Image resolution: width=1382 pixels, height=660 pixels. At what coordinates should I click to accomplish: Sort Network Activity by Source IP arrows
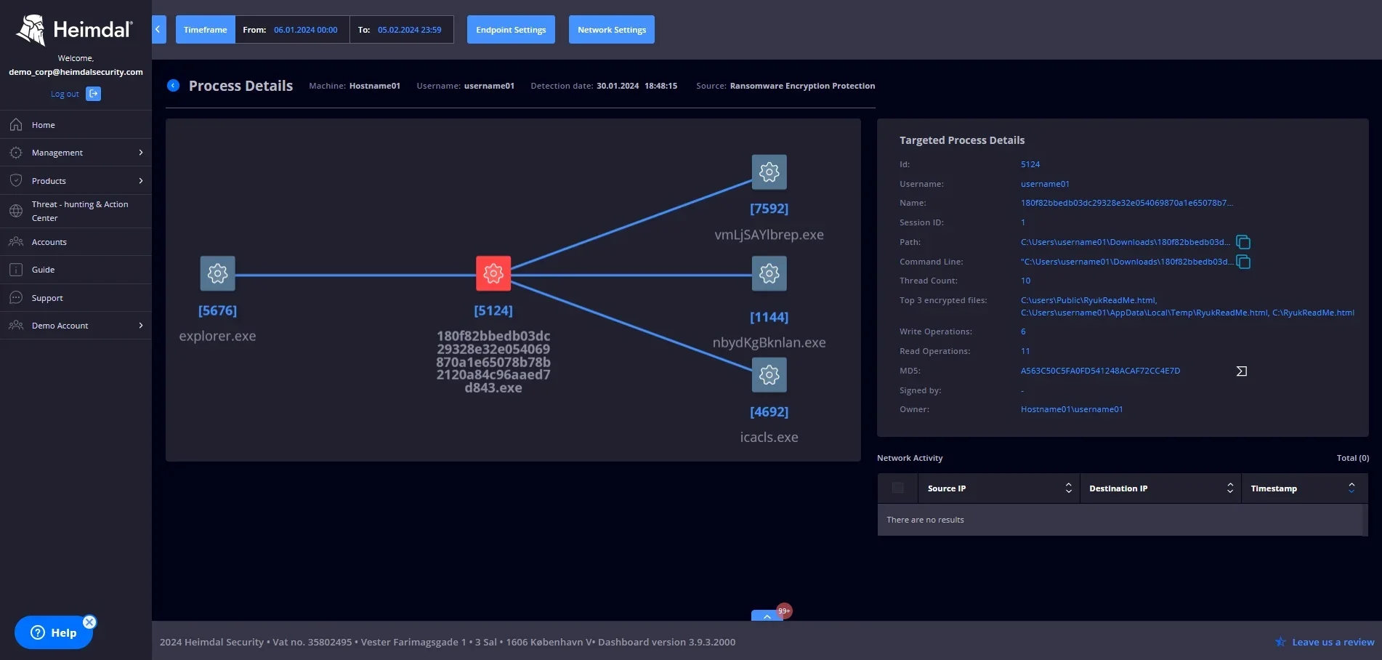[1068, 488]
